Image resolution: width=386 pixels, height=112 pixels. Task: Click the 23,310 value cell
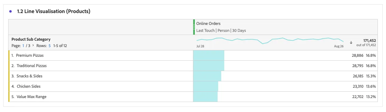[358, 87]
